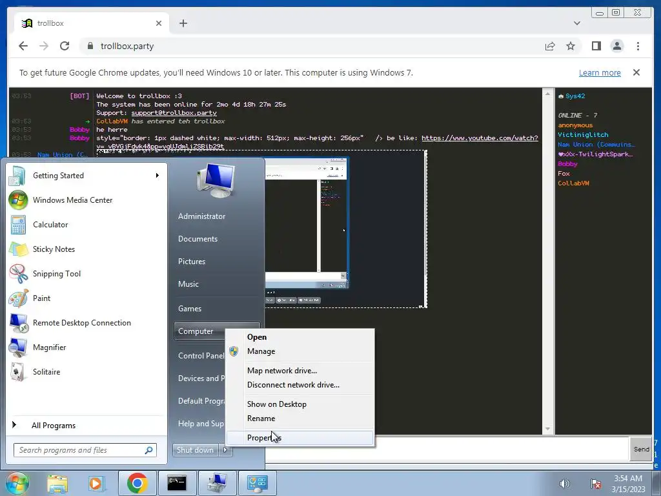Select Map network drive option
The width and height of the screenshot is (661, 496).
pyautogui.click(x=300, y=371)
